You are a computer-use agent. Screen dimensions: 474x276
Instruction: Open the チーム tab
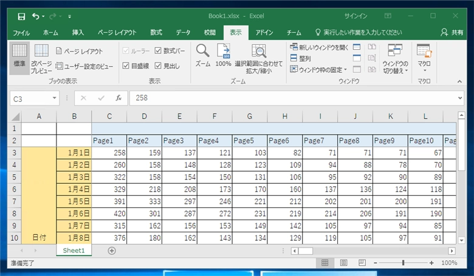294,33
